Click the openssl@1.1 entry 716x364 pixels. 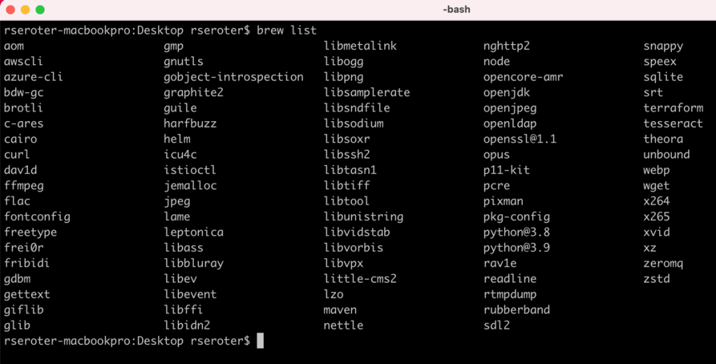point(519,139)
